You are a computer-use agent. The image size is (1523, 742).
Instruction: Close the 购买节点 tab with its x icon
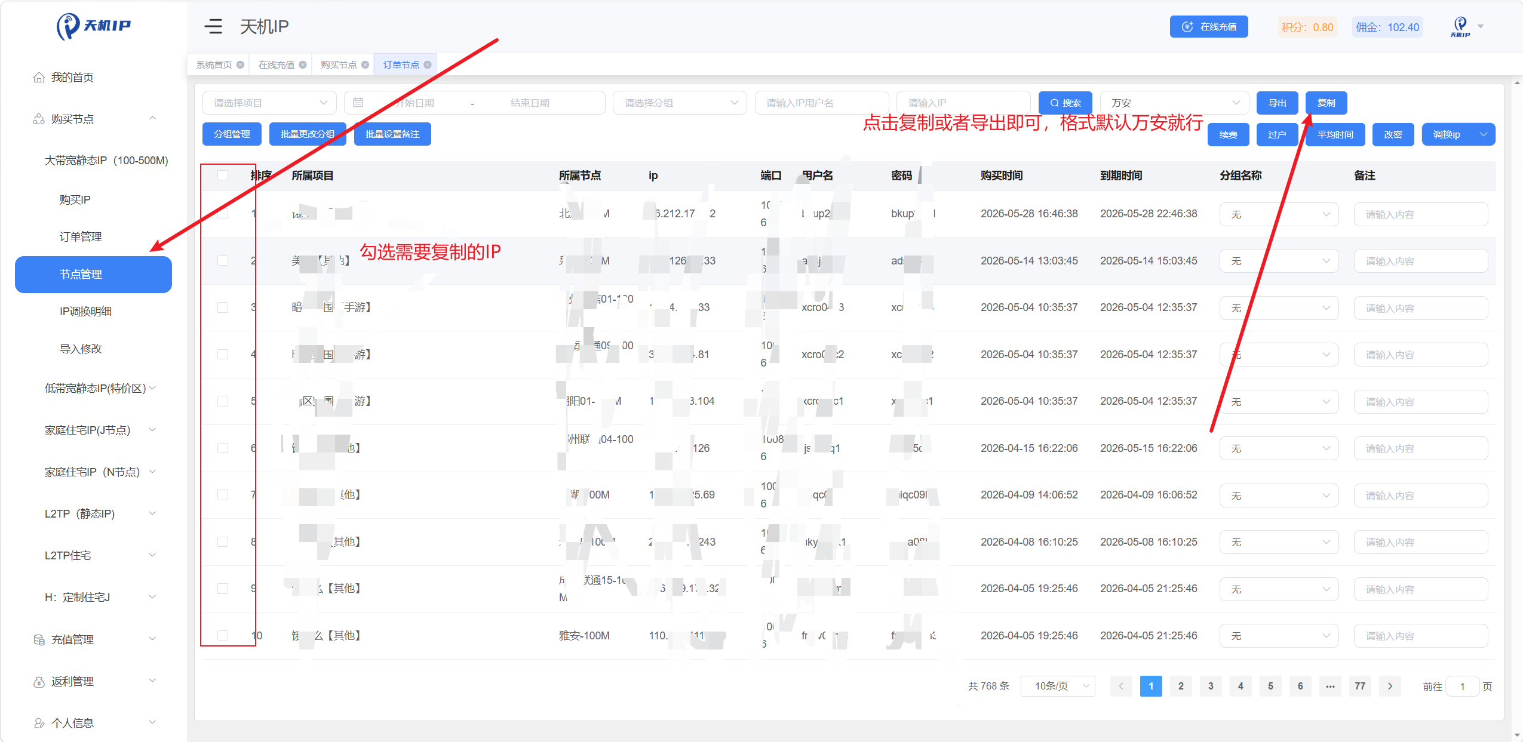pos(365,64)
